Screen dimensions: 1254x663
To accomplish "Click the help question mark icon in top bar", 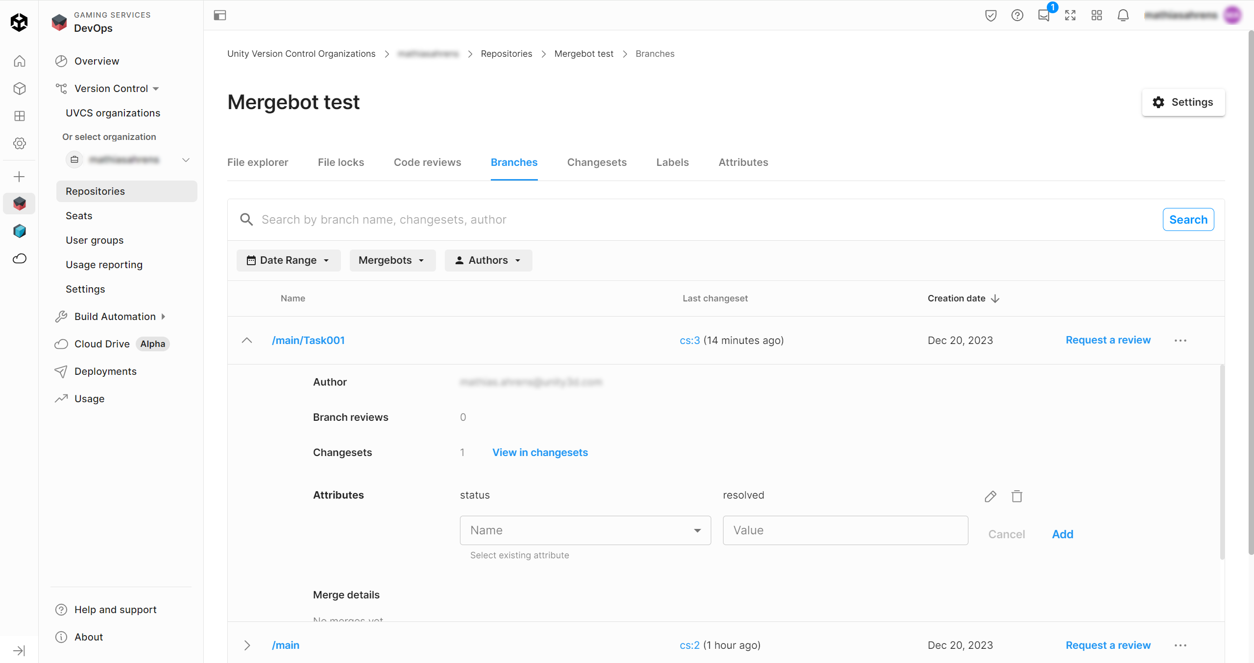I will point(1017,16).
